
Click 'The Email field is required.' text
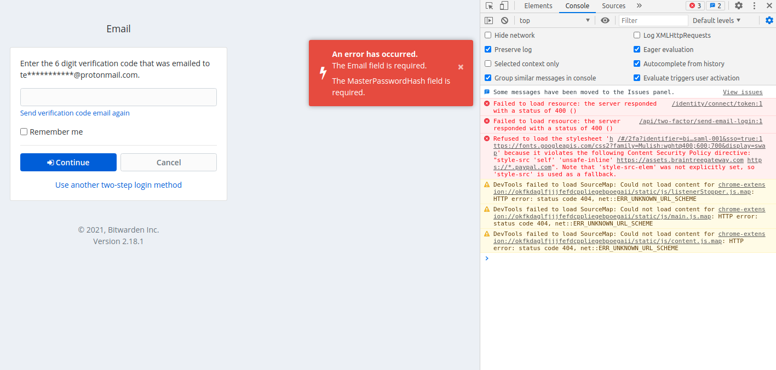point(380,66)
